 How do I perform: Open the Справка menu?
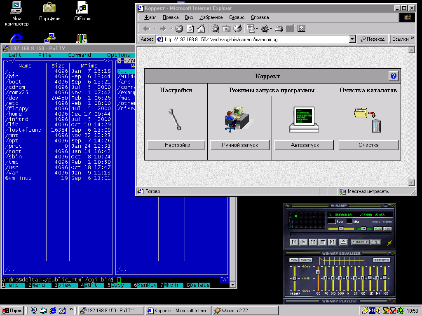[260, 17]
